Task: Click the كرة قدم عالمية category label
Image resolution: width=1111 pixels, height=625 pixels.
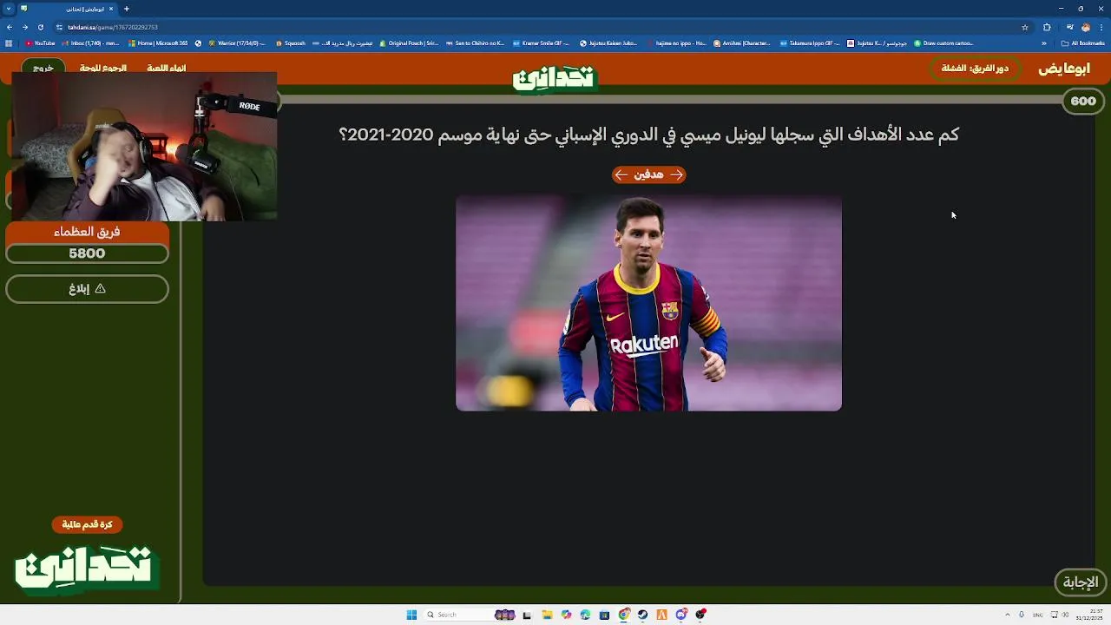Action: pyautogui.click(x=87, y=524)
